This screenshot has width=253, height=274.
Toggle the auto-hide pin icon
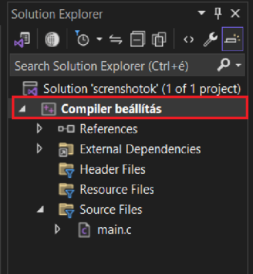pyautogui.click(x=218, y=13)
